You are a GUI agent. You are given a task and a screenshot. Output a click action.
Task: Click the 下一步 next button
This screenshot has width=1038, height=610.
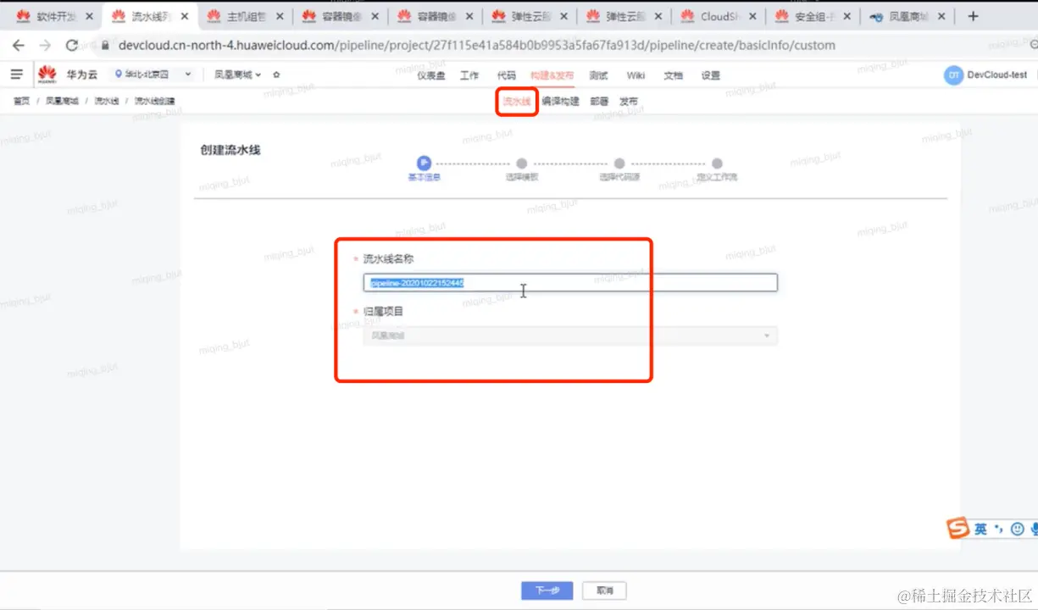click(x=547, y=591)
